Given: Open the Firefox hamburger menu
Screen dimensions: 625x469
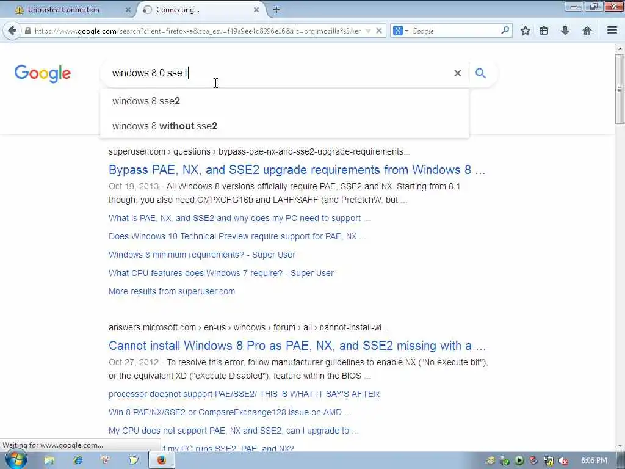Looking at the screenshot, I should tap(612, 31).
